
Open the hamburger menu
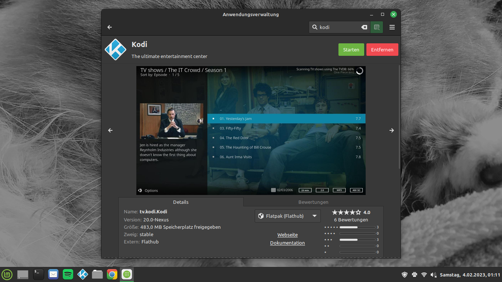tap(392, 27)
